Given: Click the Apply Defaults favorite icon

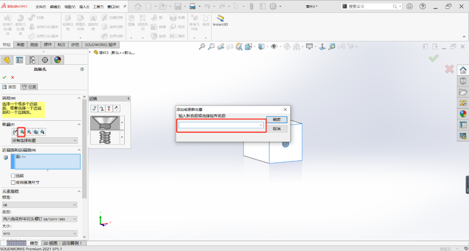Looking at the screenshot, I should 15,132.
